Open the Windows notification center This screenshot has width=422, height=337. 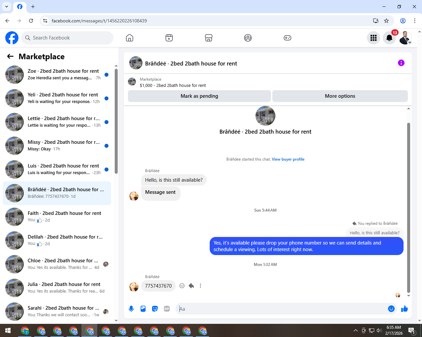tap(412, 330)
